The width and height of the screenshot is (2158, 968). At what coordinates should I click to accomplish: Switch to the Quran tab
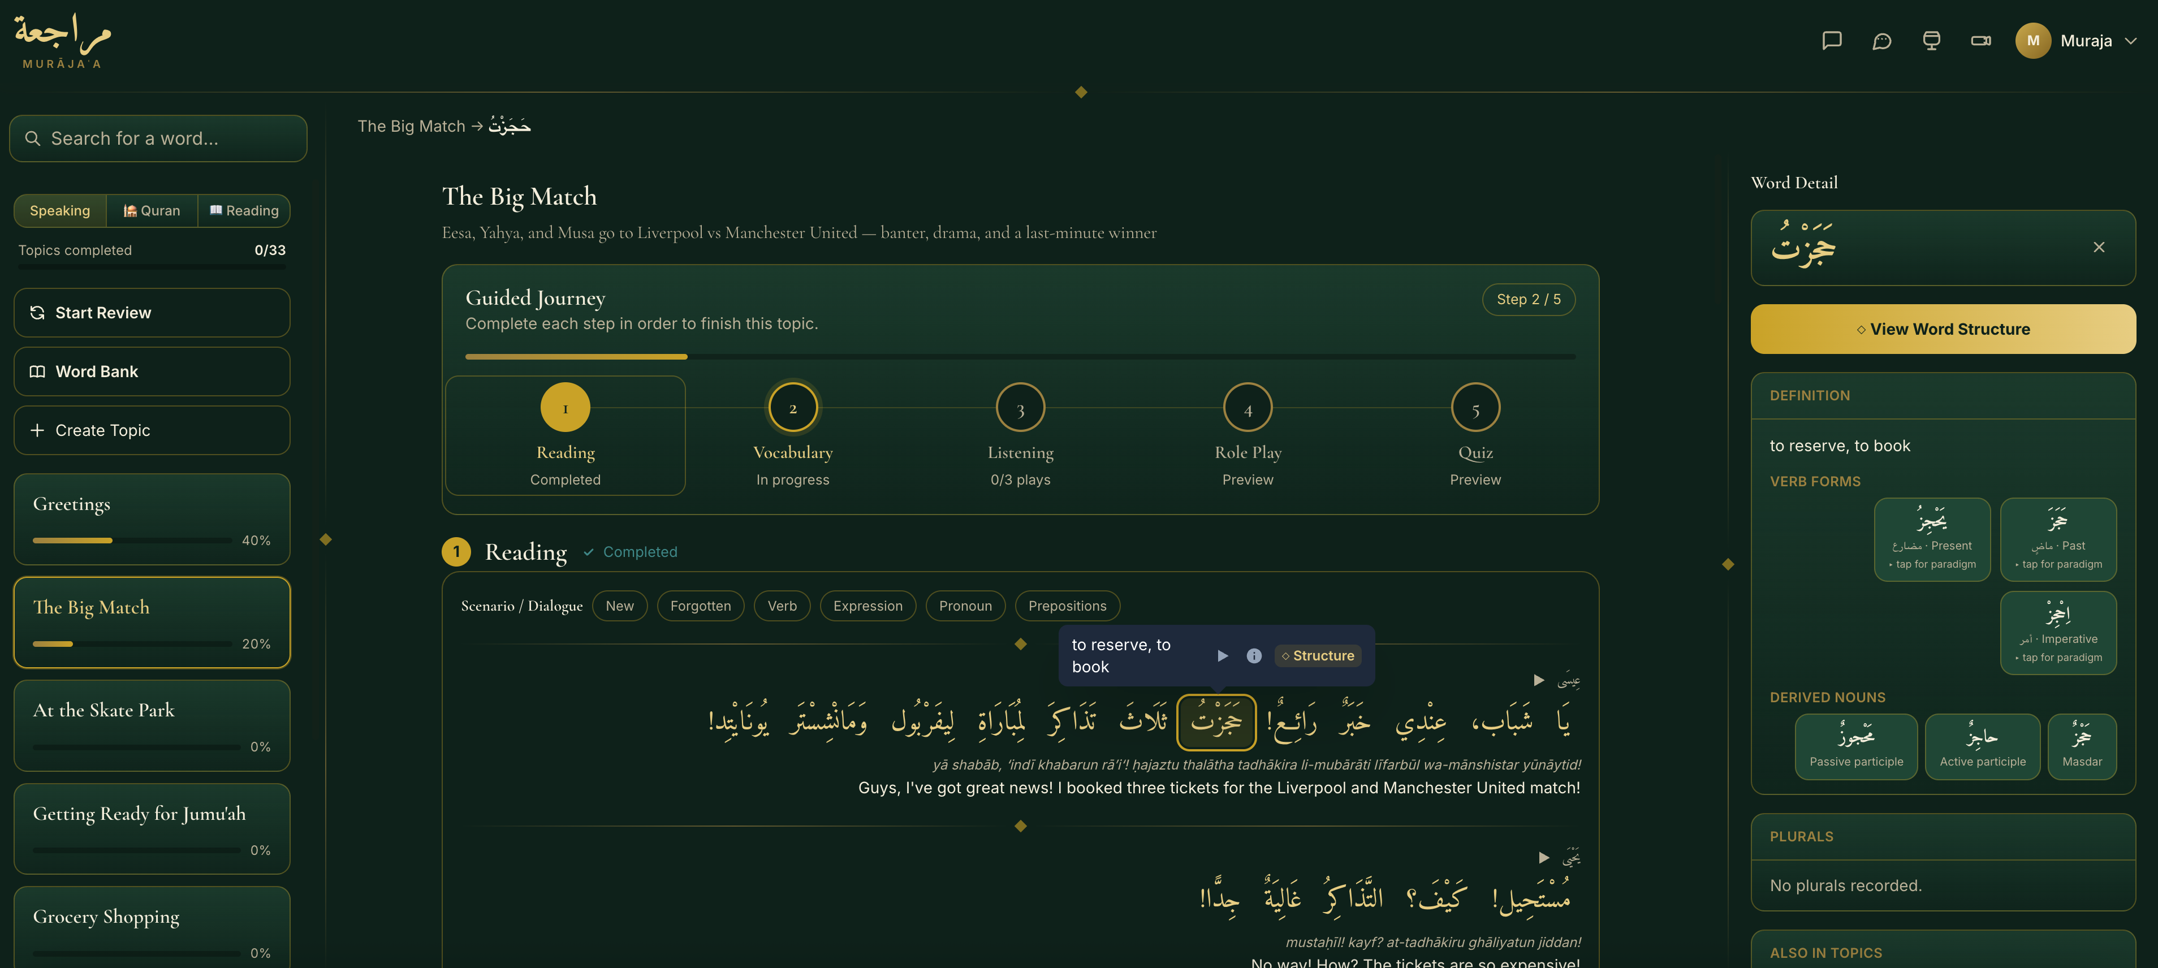coord(152,210)
